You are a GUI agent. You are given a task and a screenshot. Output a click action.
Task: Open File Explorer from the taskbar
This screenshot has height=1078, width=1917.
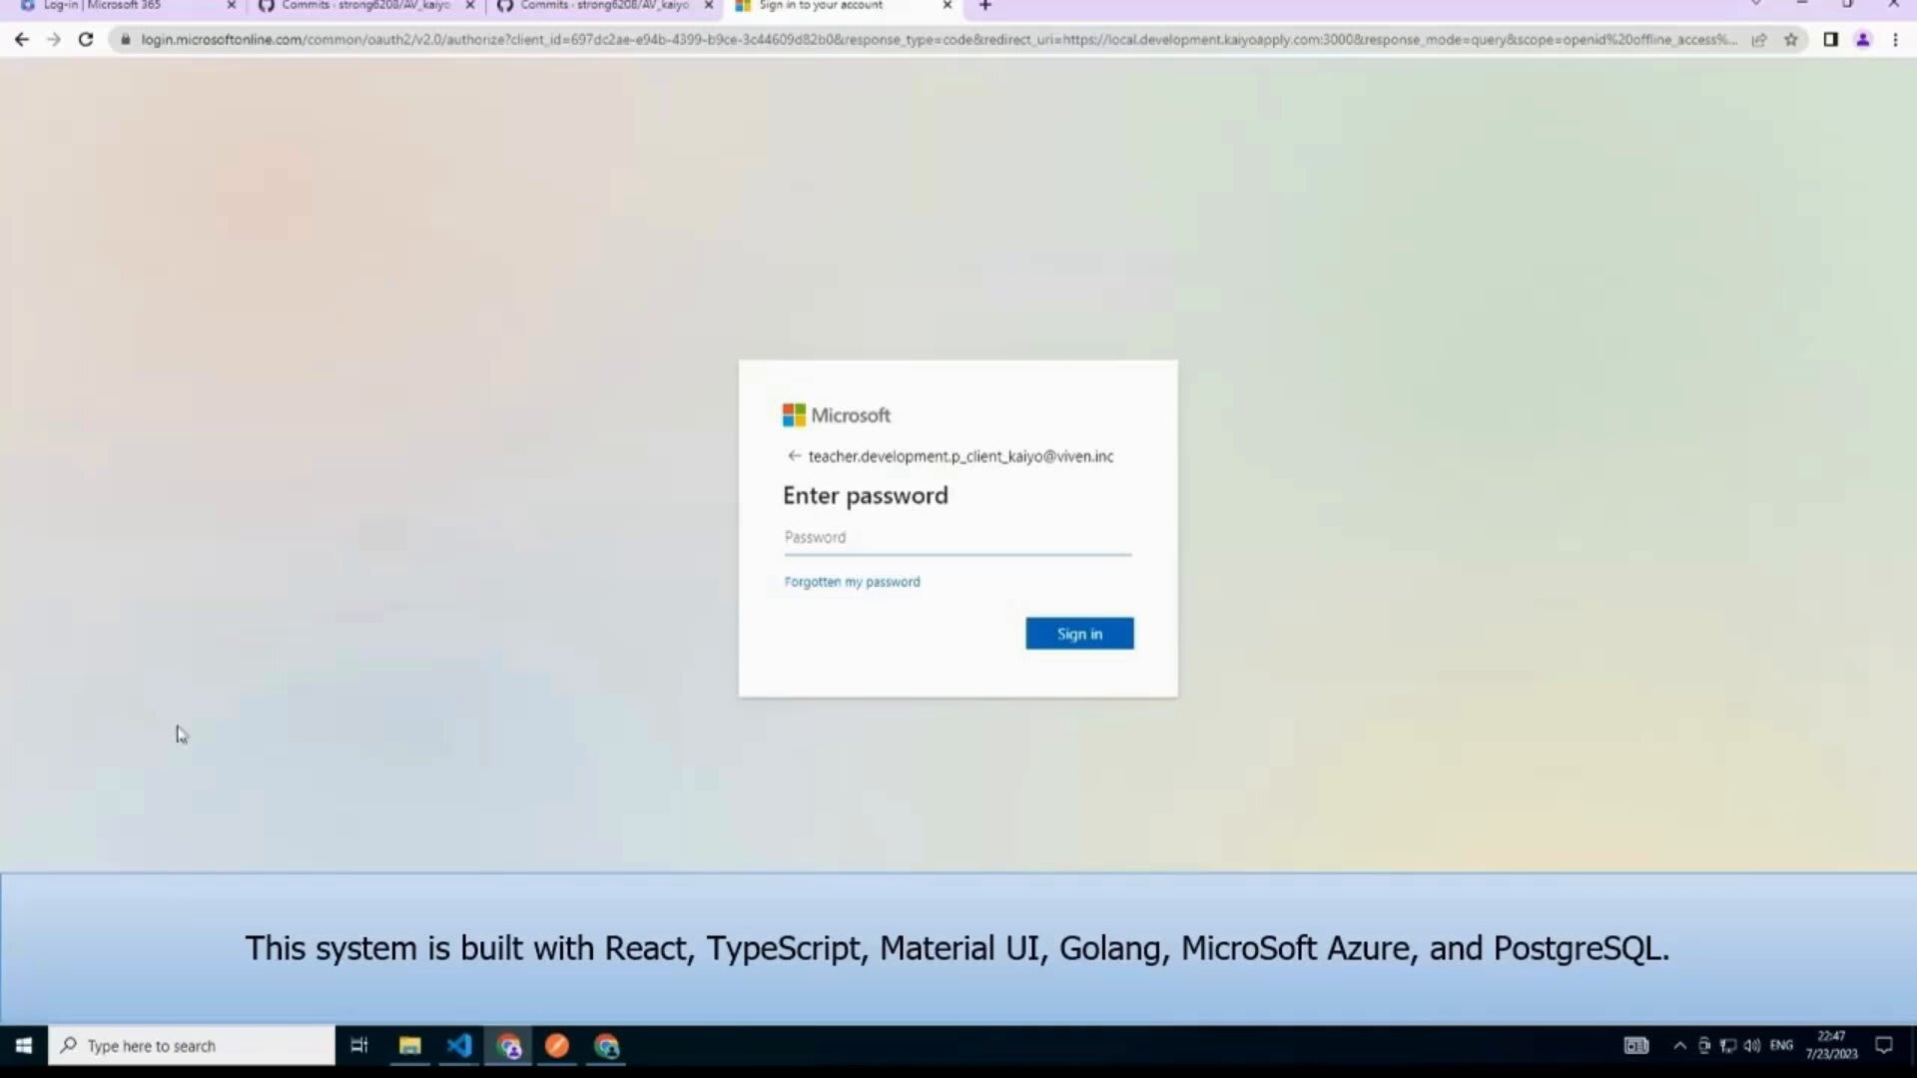(x=409, y=1046)
